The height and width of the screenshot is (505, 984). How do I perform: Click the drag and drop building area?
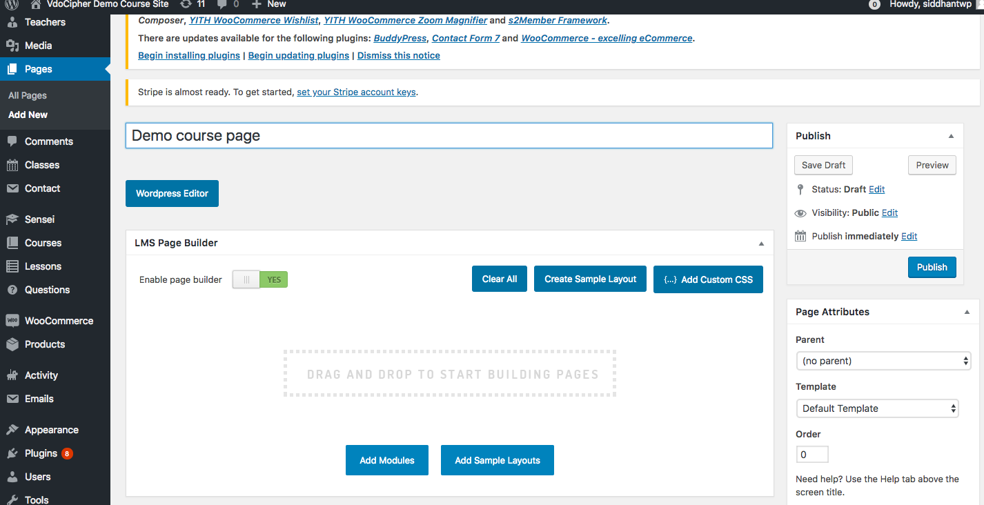pos(450,374)
